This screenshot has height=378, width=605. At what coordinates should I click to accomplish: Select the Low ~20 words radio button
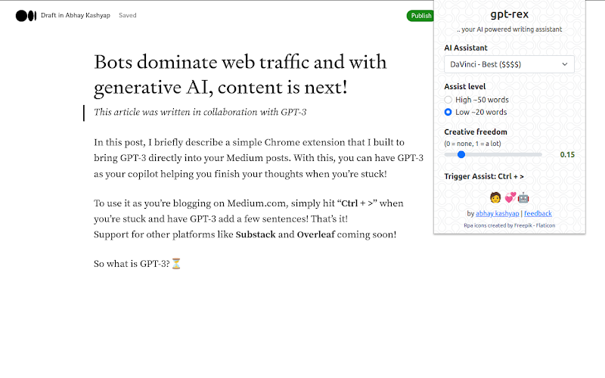[448, 112]
